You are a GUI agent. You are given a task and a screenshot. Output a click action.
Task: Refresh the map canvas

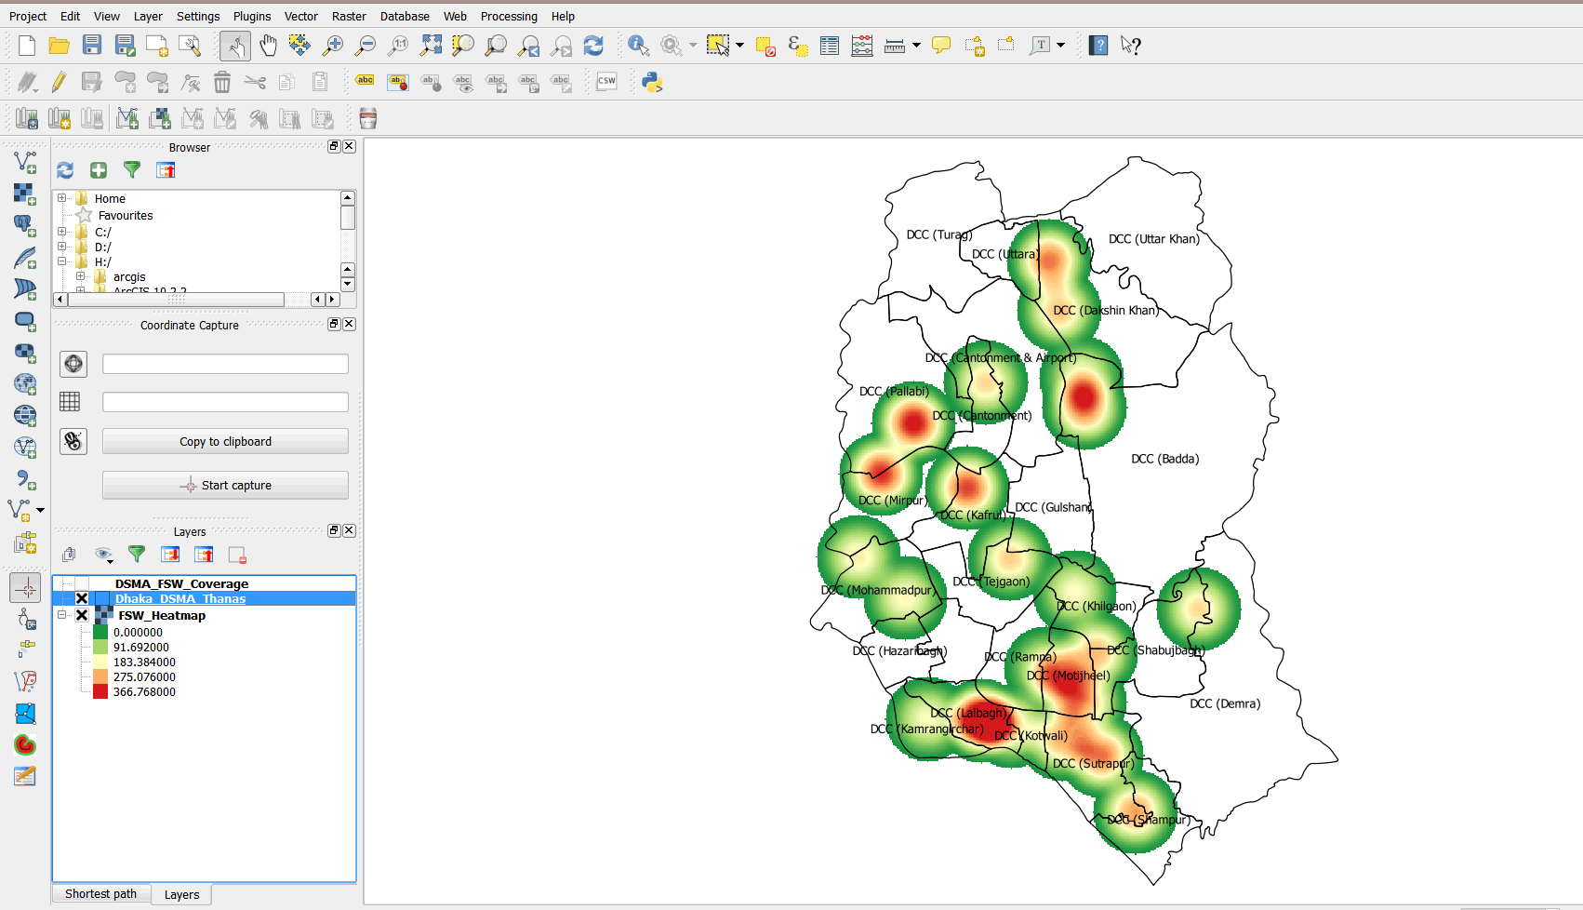click(x=593, y=46)
